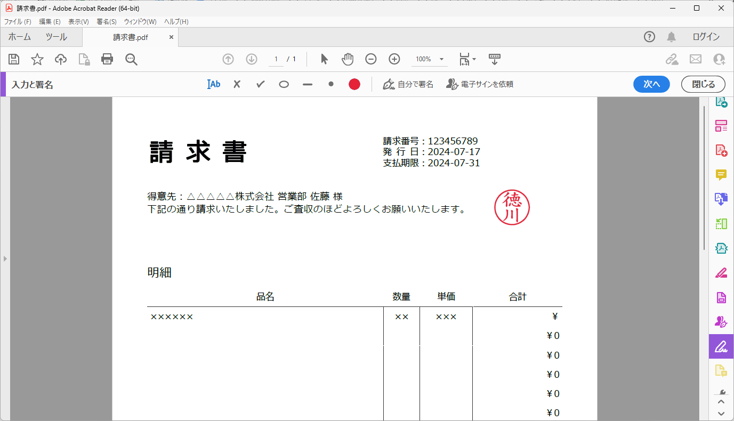Star this file with the bookmark star icon

37,59
